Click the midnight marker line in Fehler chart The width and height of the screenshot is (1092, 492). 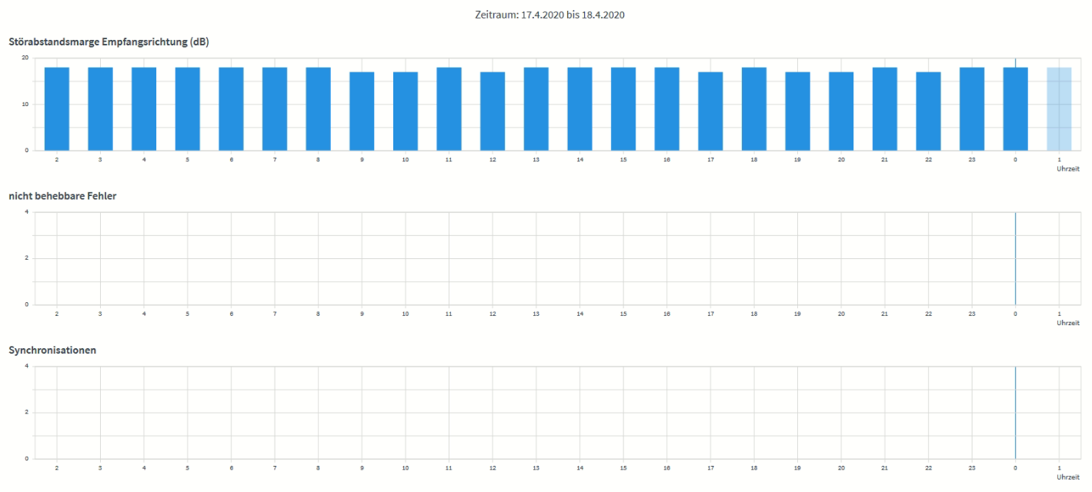pyautogui.click(x=1016, y=258)
